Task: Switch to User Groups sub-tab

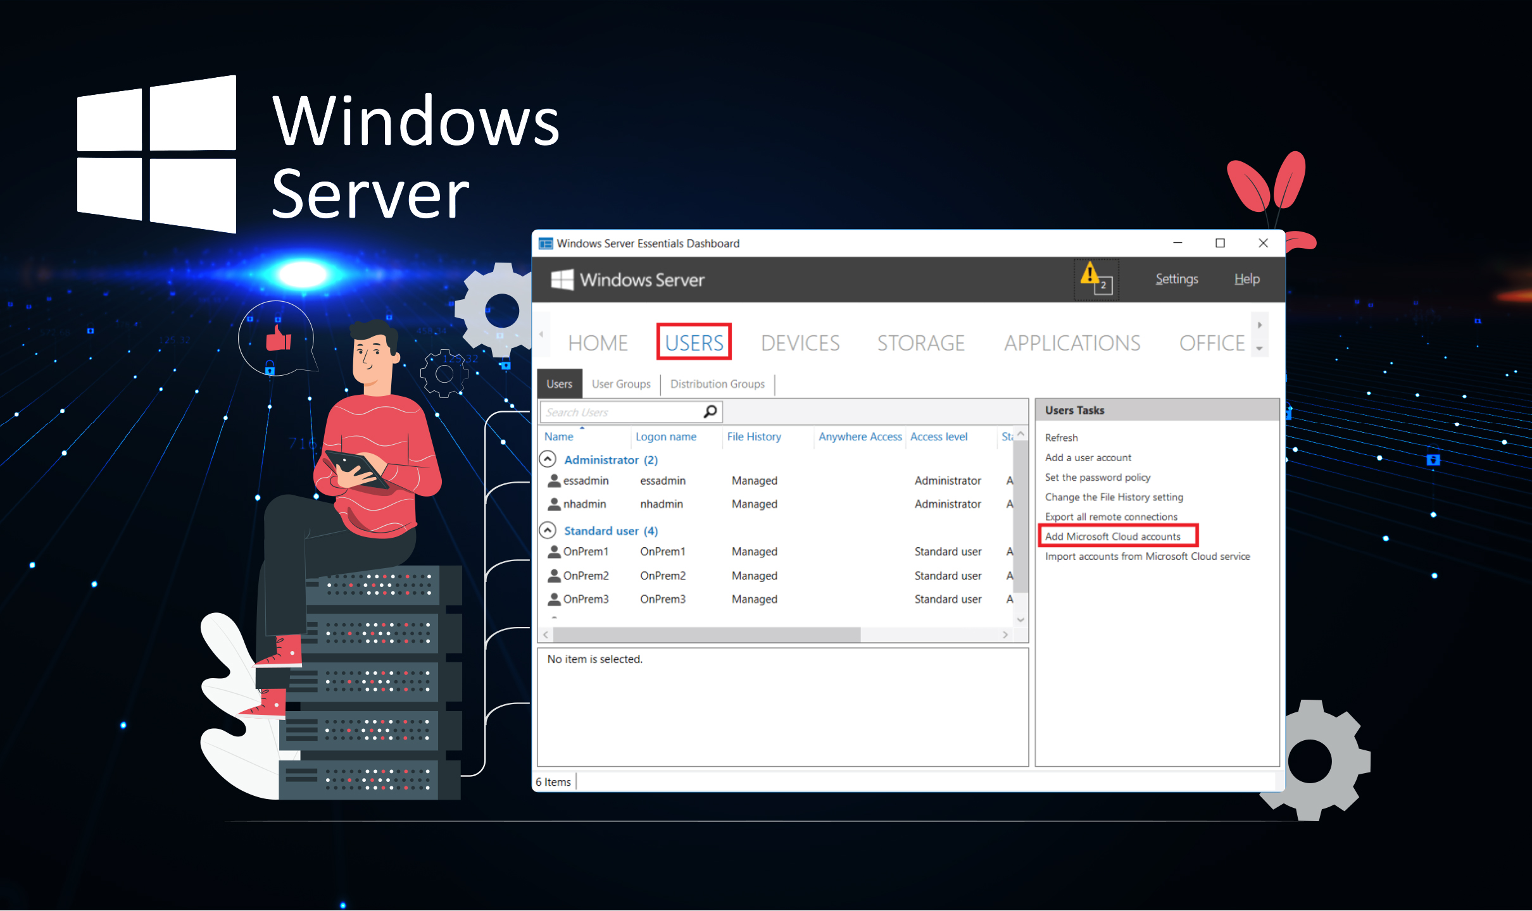Action: (x=621, y=384)
